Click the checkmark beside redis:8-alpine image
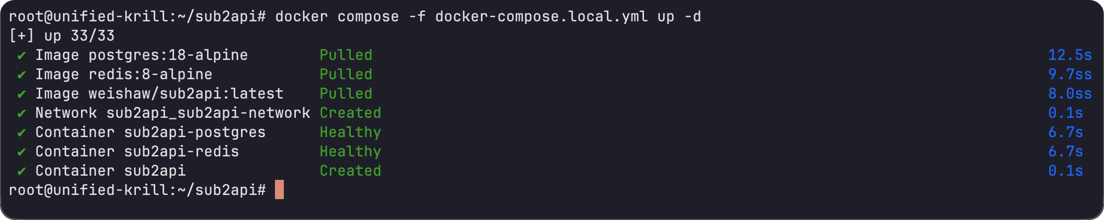1104x220 pixels. pos(21,75)
